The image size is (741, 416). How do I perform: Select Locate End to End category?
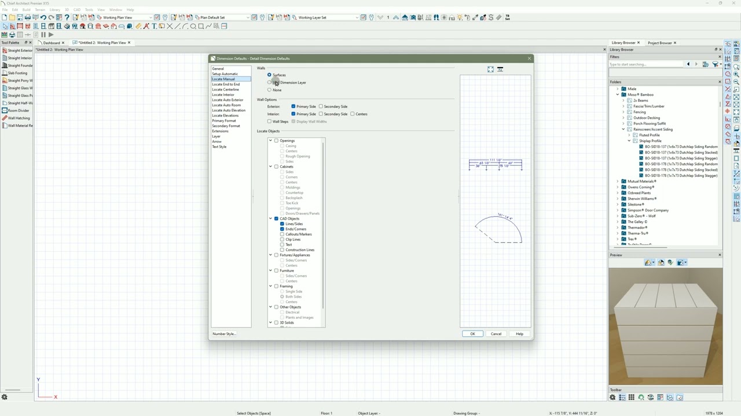pyautogui.click(x=226, y=84)
